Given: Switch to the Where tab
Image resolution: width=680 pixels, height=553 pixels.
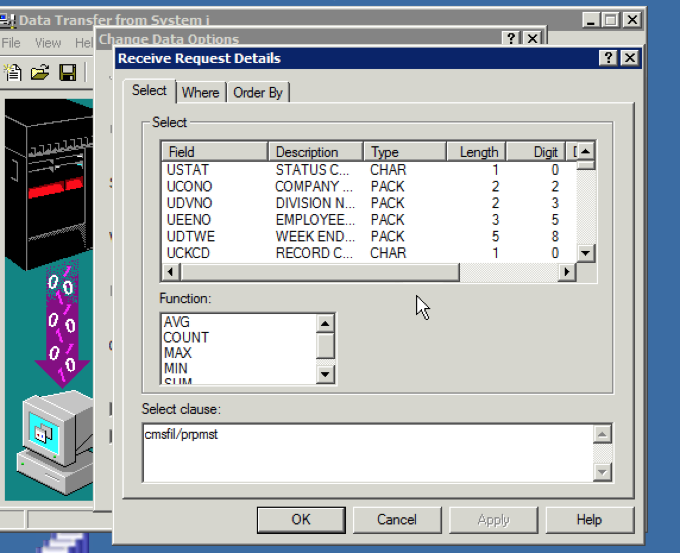Looking at the screenshot, I should coord(200,93).
